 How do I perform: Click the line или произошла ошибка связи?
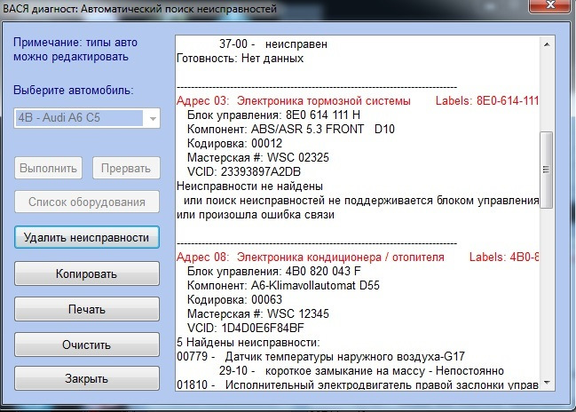point(256,215)
